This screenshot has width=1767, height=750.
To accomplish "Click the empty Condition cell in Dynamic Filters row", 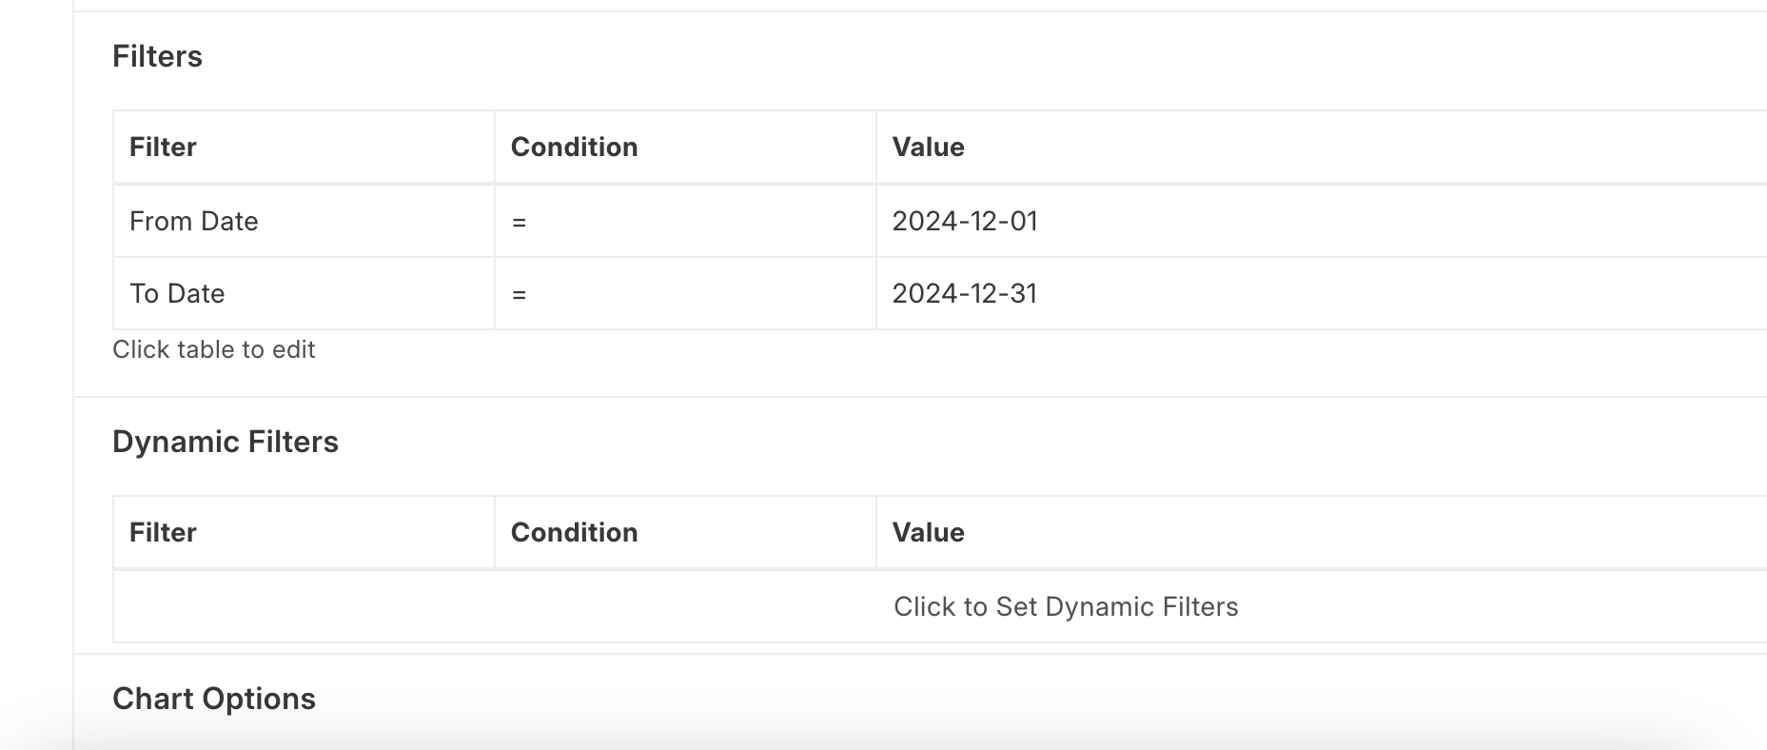I will (684, 606).
